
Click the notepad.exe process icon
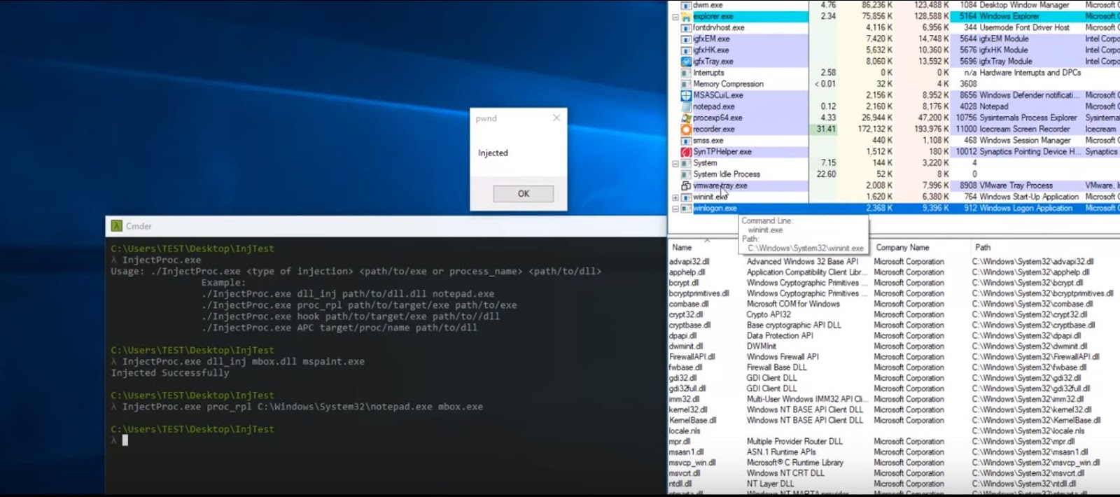point(687,106)
